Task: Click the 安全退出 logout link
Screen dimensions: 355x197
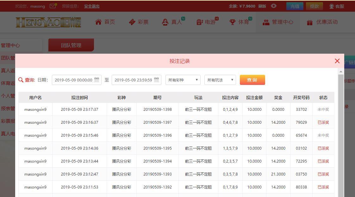Action: coord(92,6)
